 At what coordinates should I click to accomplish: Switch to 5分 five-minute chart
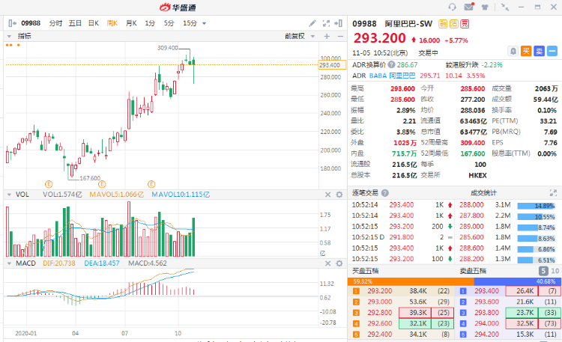pos(169,23)
